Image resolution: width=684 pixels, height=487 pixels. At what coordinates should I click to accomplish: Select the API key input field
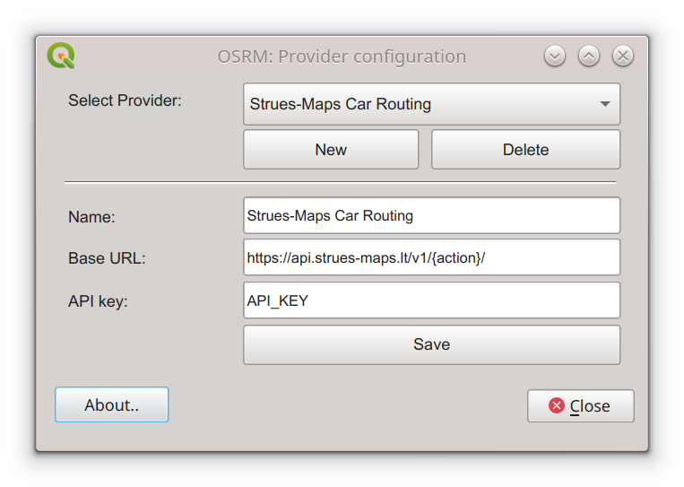click(431, 300)
